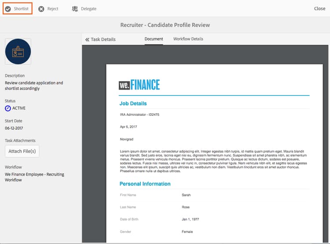The height and width of the screenshot is (244, 330).
Task: Click the Task Attachments label
Action: 20,140
